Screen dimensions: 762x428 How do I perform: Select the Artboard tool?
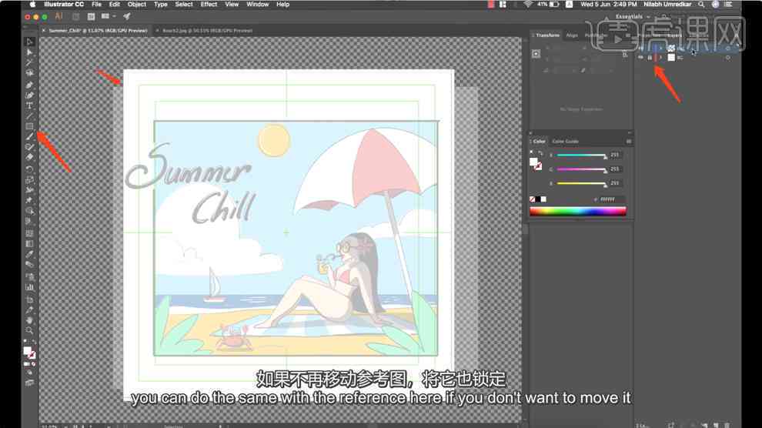tap(30, 299)
